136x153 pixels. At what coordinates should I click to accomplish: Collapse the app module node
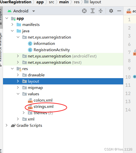pyautogui.click(x=7, y=18)
